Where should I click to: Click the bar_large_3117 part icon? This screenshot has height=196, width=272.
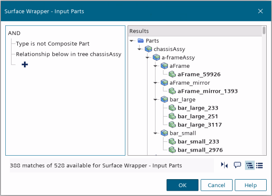click(x=172, y=125)
